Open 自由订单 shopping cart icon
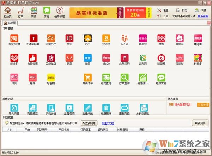The width and height of the screenshot is (212, 156). [88, 78]
